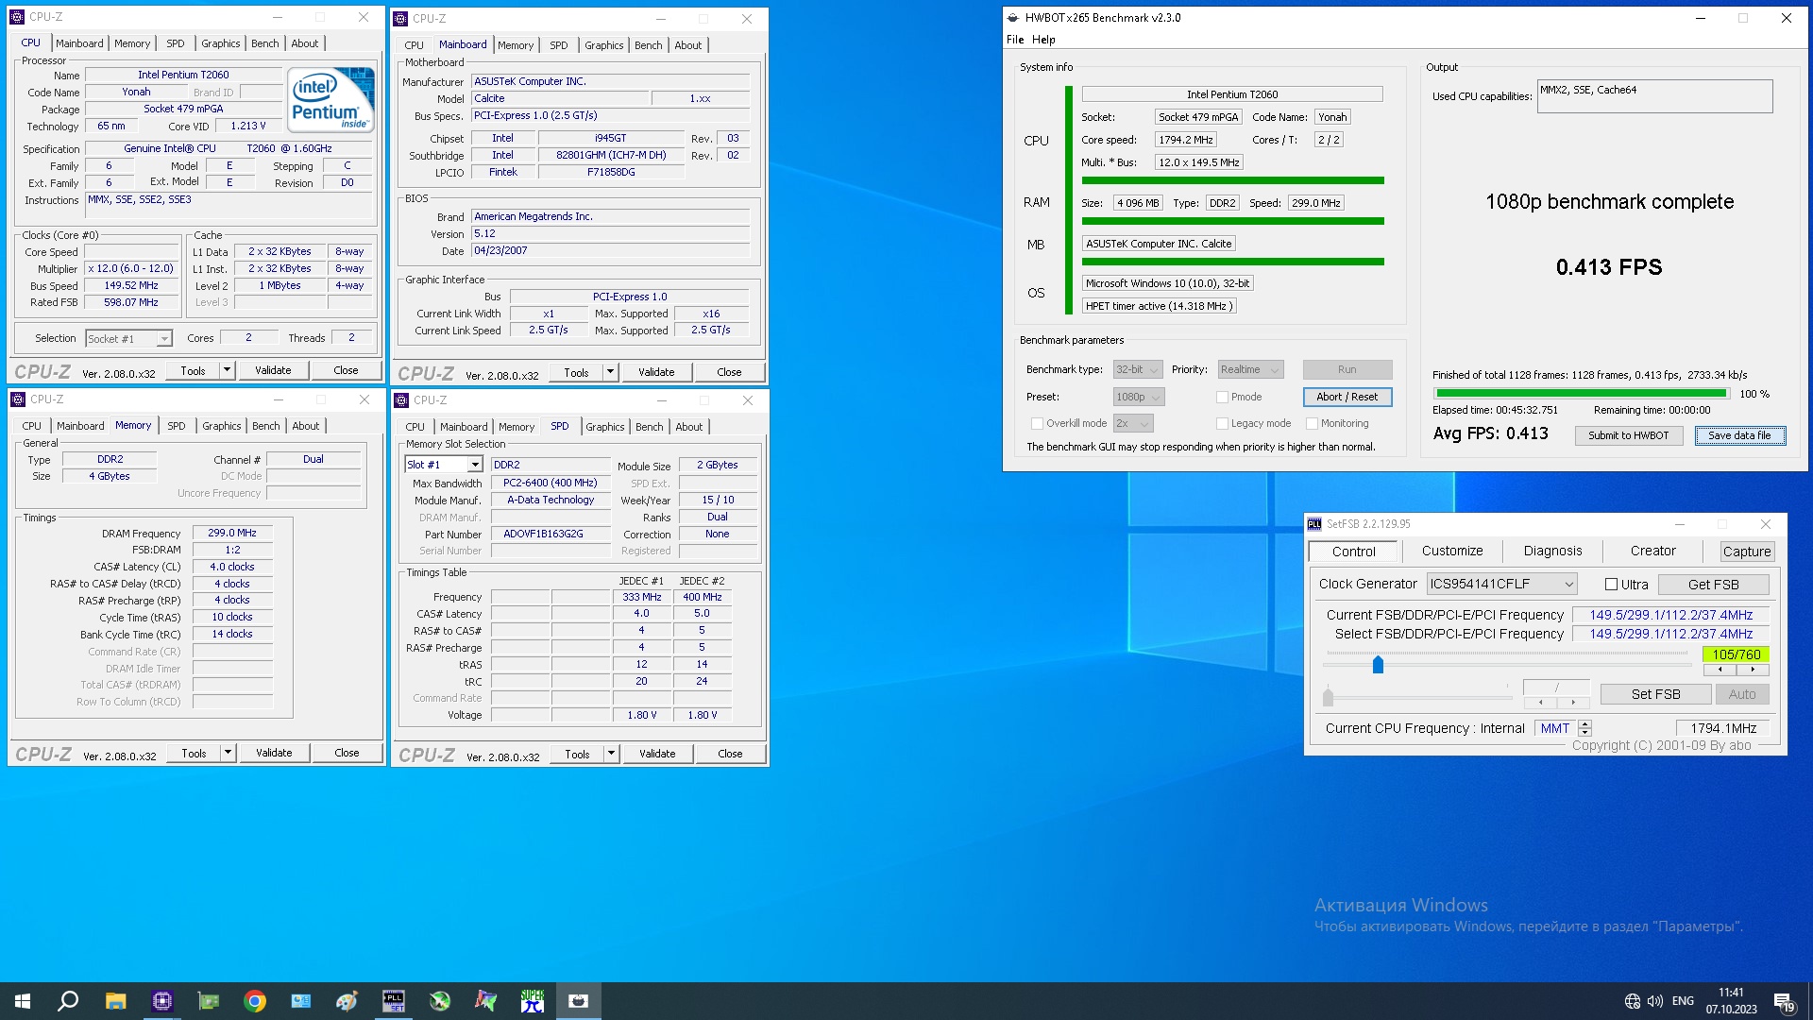
Task: Open the Overkill 2x multiplier dropdown
Action: click(x=1133, y=423)
